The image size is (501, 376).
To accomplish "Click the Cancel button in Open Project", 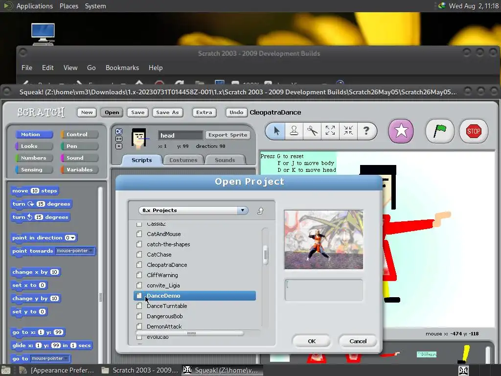I will (358, 341).
